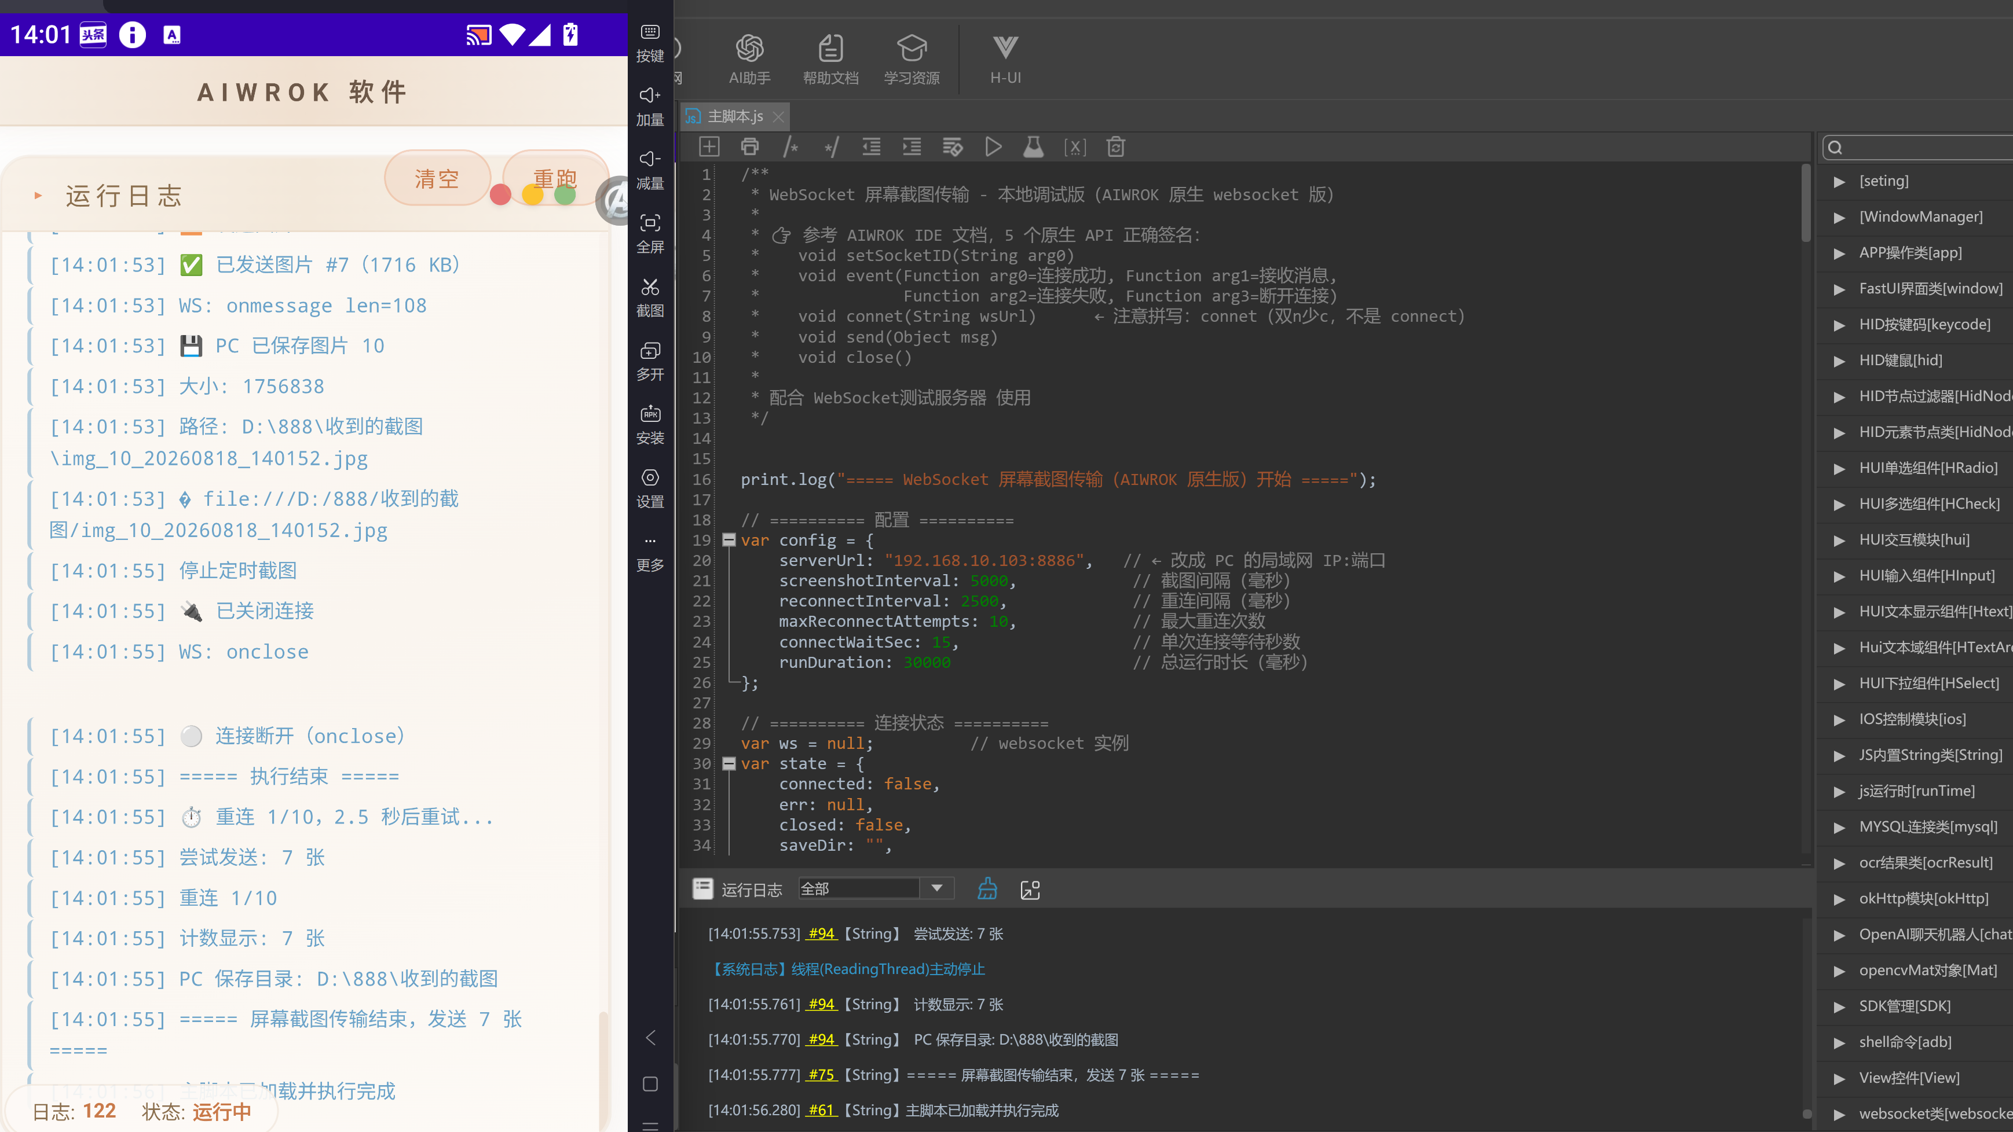Click the indent code icon
Image resolution: width=2013 pixels, height=1132 pixels.
912,147
